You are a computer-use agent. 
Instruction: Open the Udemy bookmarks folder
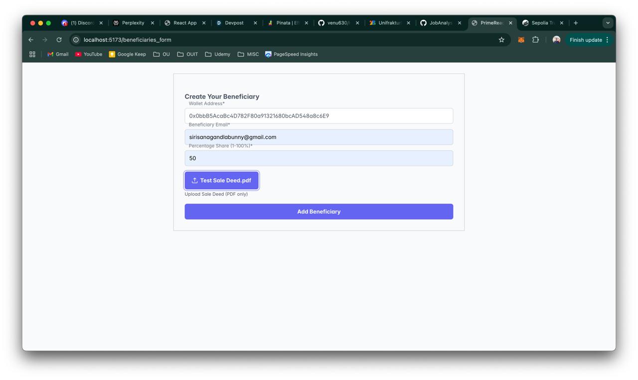(218, 54)
